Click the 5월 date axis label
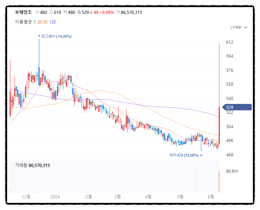This screenshot has height=210, width=260. tap(180, 196)
